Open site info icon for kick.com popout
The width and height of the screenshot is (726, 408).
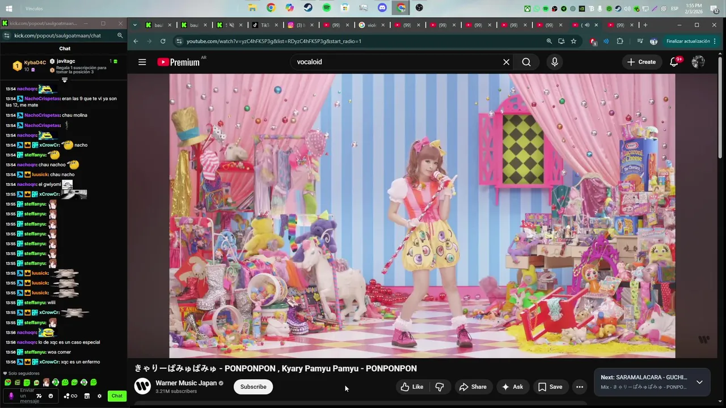(6, 36)
